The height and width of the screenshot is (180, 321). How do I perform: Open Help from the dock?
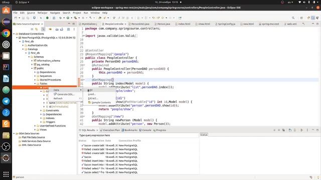[x=6, y=112]
